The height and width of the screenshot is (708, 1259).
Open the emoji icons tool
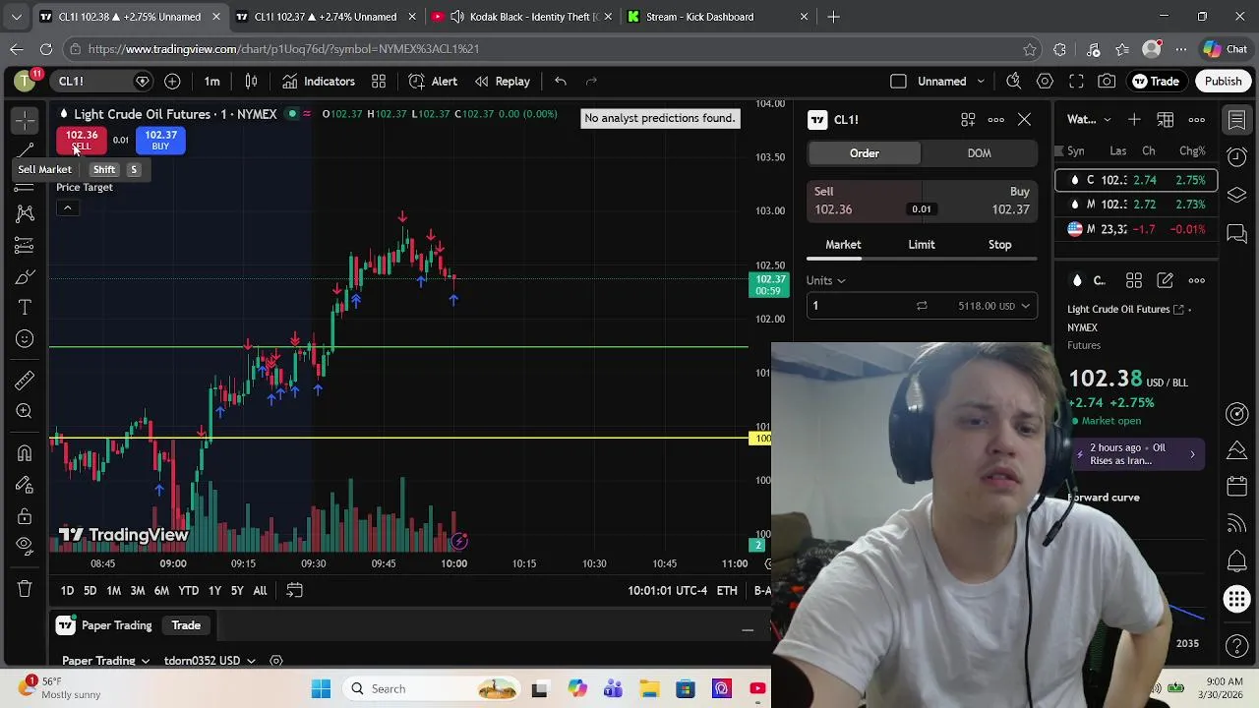[25, 339]
